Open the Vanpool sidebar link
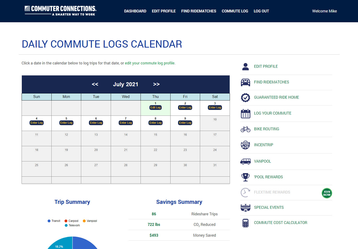 click(262, 161)
